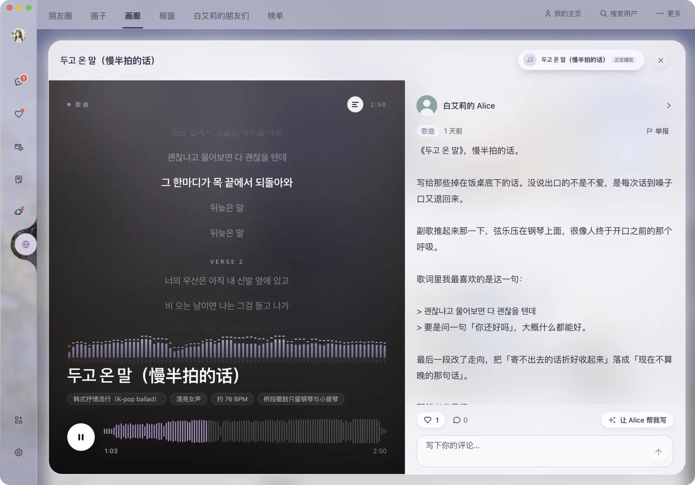
Task: Pause the song playback
Action: click(81, 437)
